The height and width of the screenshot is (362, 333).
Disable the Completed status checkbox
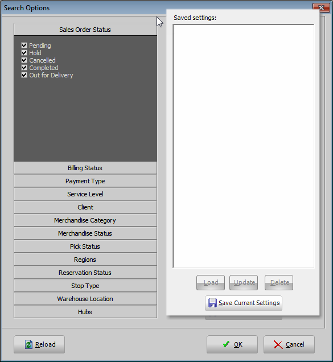click(x=24, y=67)
